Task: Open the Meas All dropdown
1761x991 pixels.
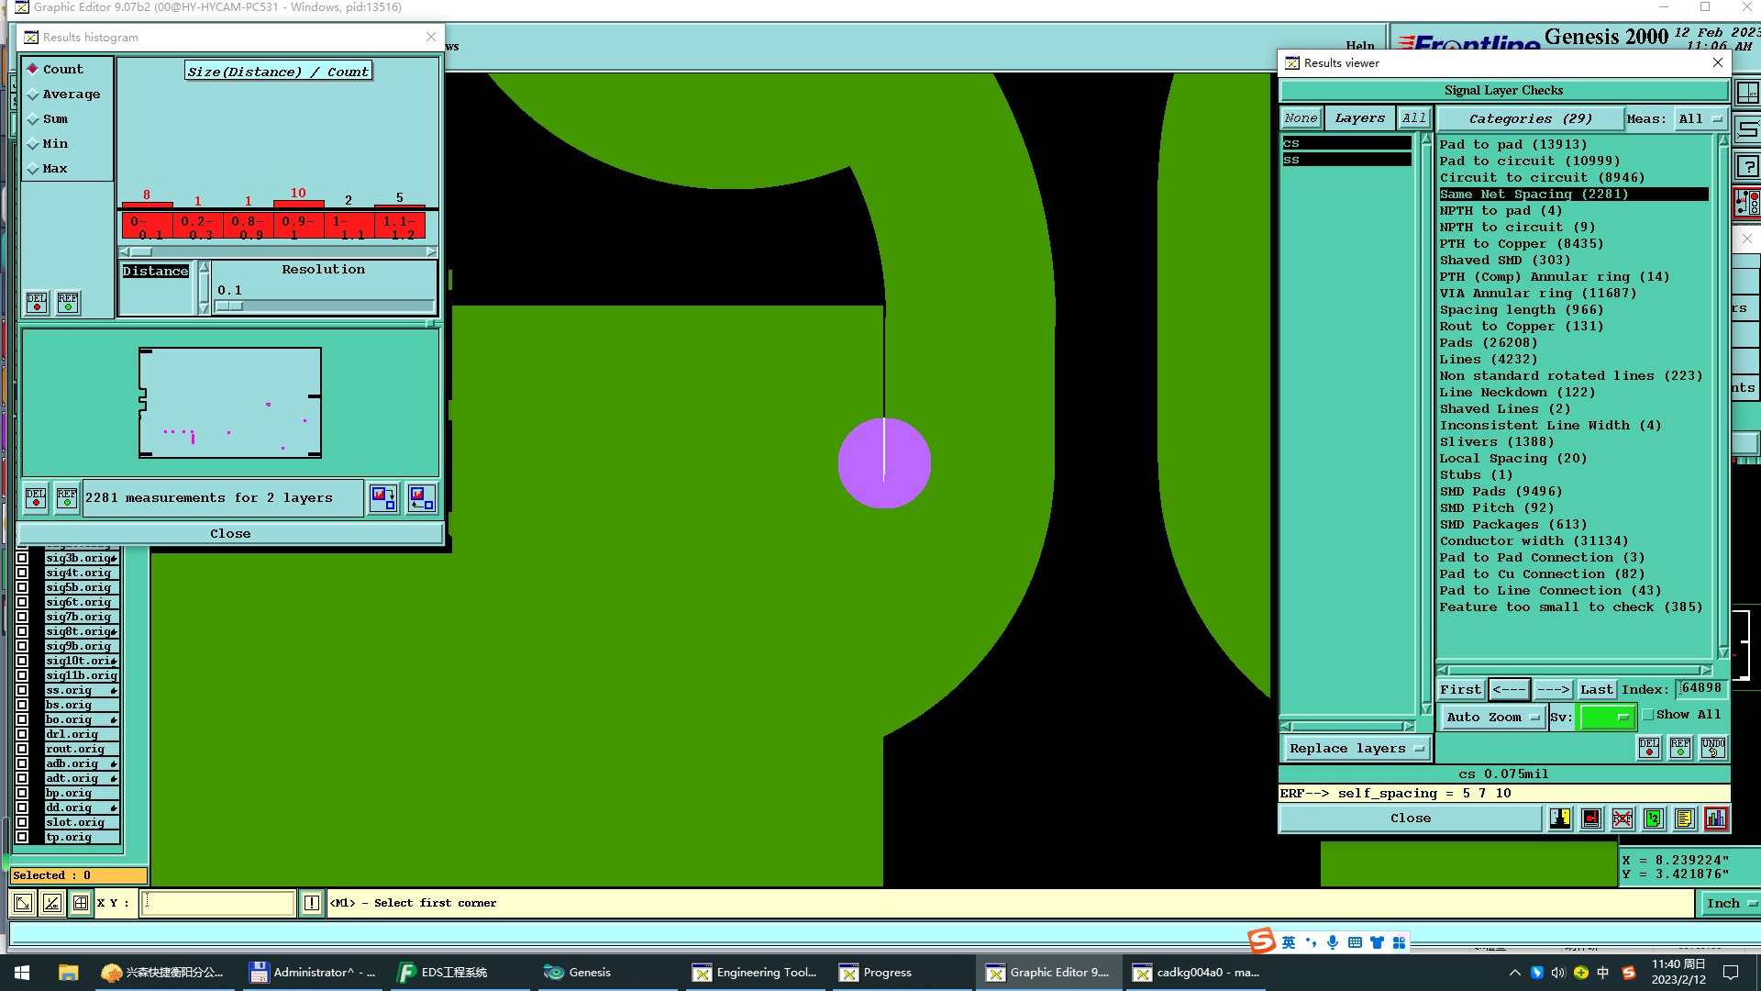Action: click(x=1700, y=119)
